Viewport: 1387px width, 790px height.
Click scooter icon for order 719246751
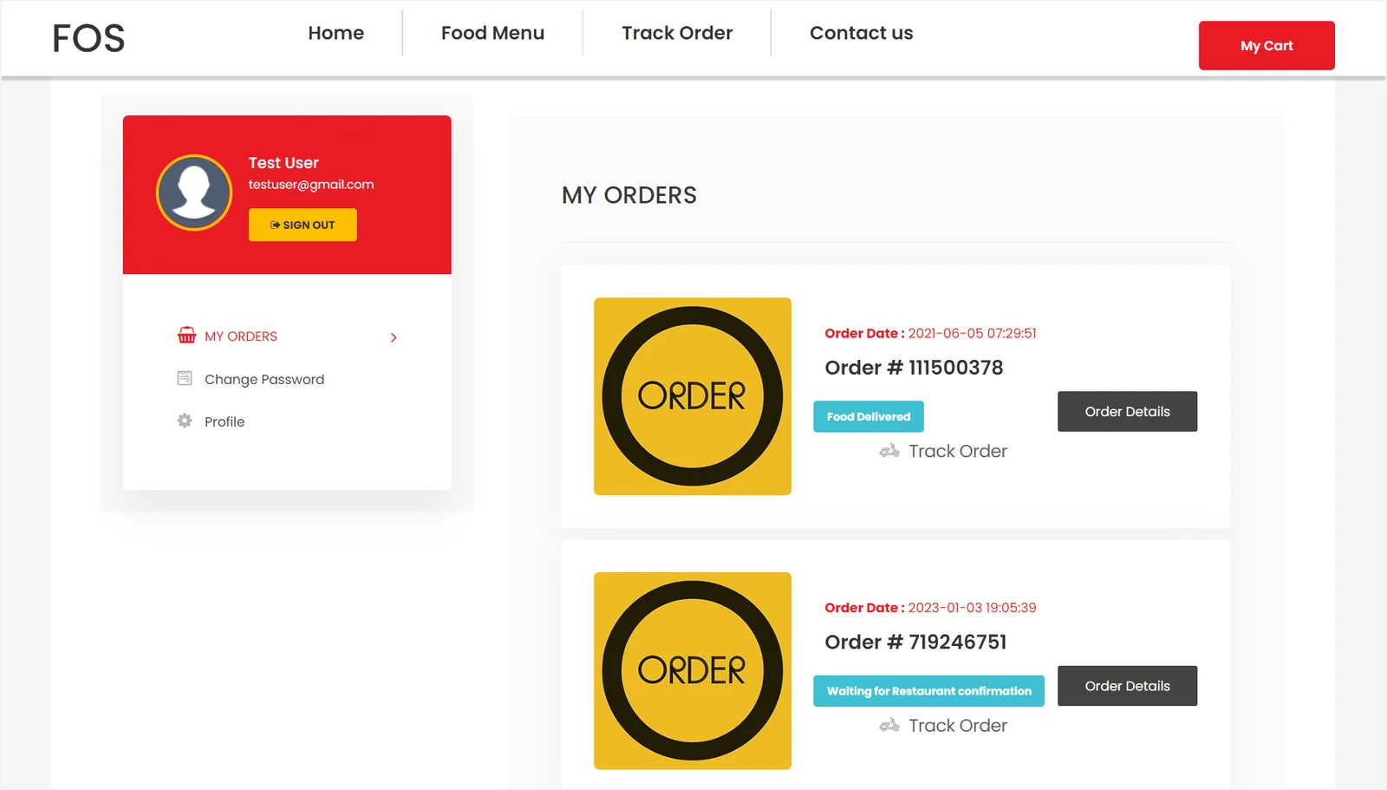(x=889, y=725)
